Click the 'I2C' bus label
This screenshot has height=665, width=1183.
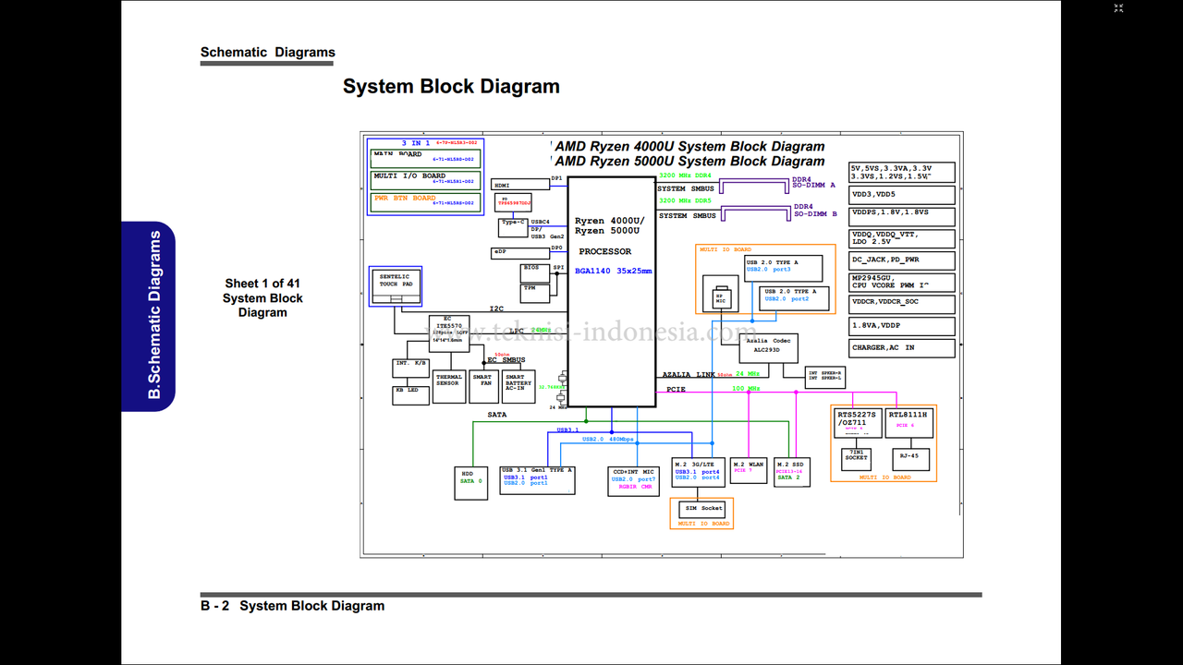tap(497, 308)
